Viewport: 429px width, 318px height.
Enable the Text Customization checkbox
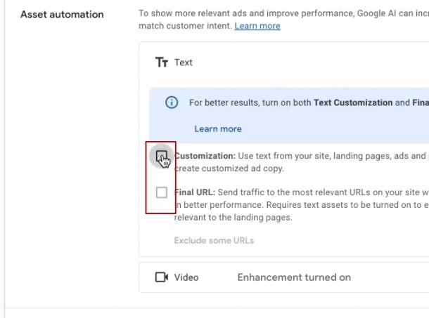point(162,157)
